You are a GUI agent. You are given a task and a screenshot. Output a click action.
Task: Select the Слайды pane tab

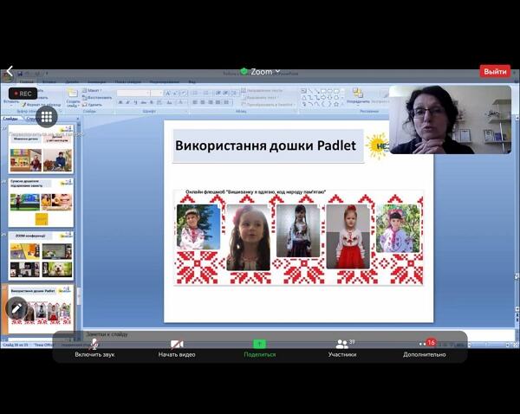[10, 119]
